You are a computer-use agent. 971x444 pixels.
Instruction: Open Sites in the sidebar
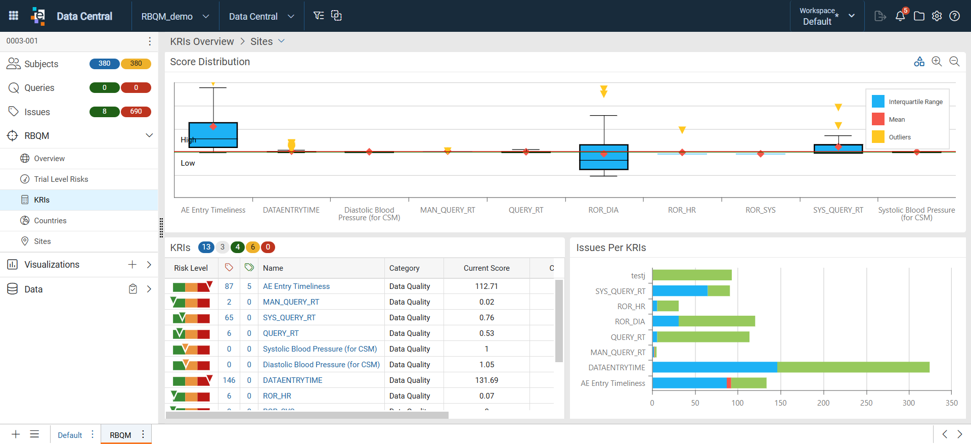[42, 241]
